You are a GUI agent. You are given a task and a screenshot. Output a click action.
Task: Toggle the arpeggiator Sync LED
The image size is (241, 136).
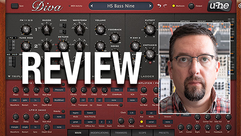tap(142, 121)
